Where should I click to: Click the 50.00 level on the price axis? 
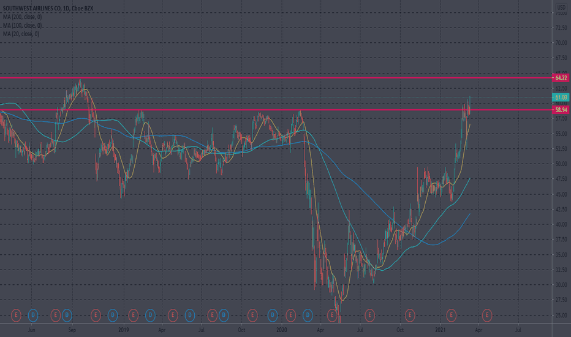tap(561, 164)
